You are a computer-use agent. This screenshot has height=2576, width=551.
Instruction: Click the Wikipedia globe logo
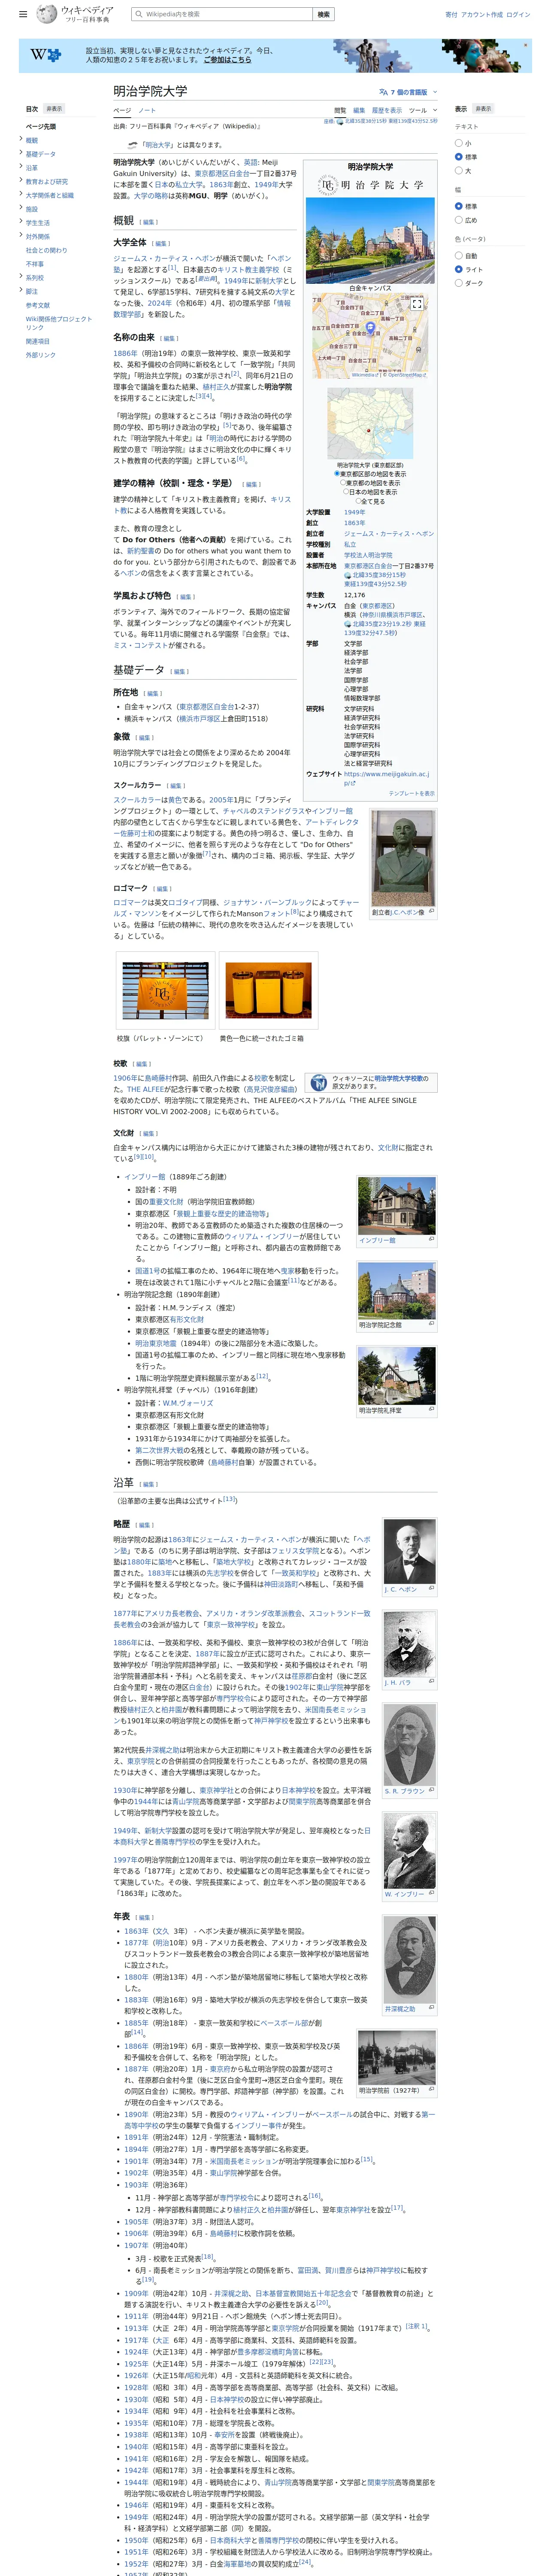[46, 14]
